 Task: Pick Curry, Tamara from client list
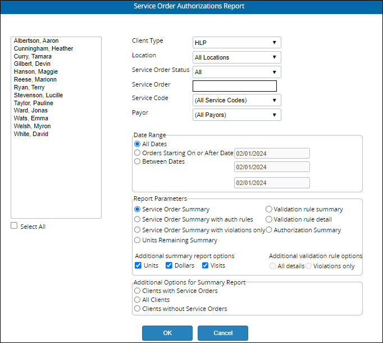[33, 56]
